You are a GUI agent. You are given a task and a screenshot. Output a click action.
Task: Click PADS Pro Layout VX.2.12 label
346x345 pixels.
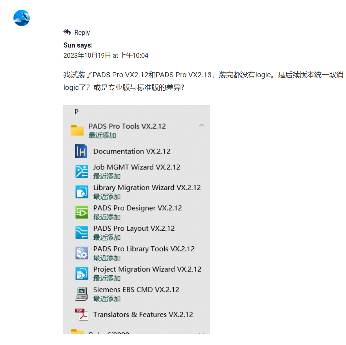tap(134, 229)
